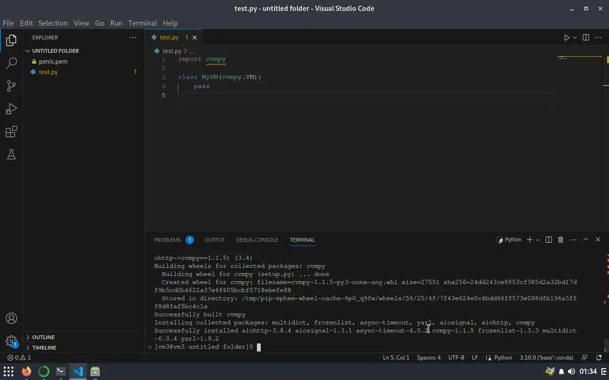
Task: Open the Testing flask view
Action: 11,154
